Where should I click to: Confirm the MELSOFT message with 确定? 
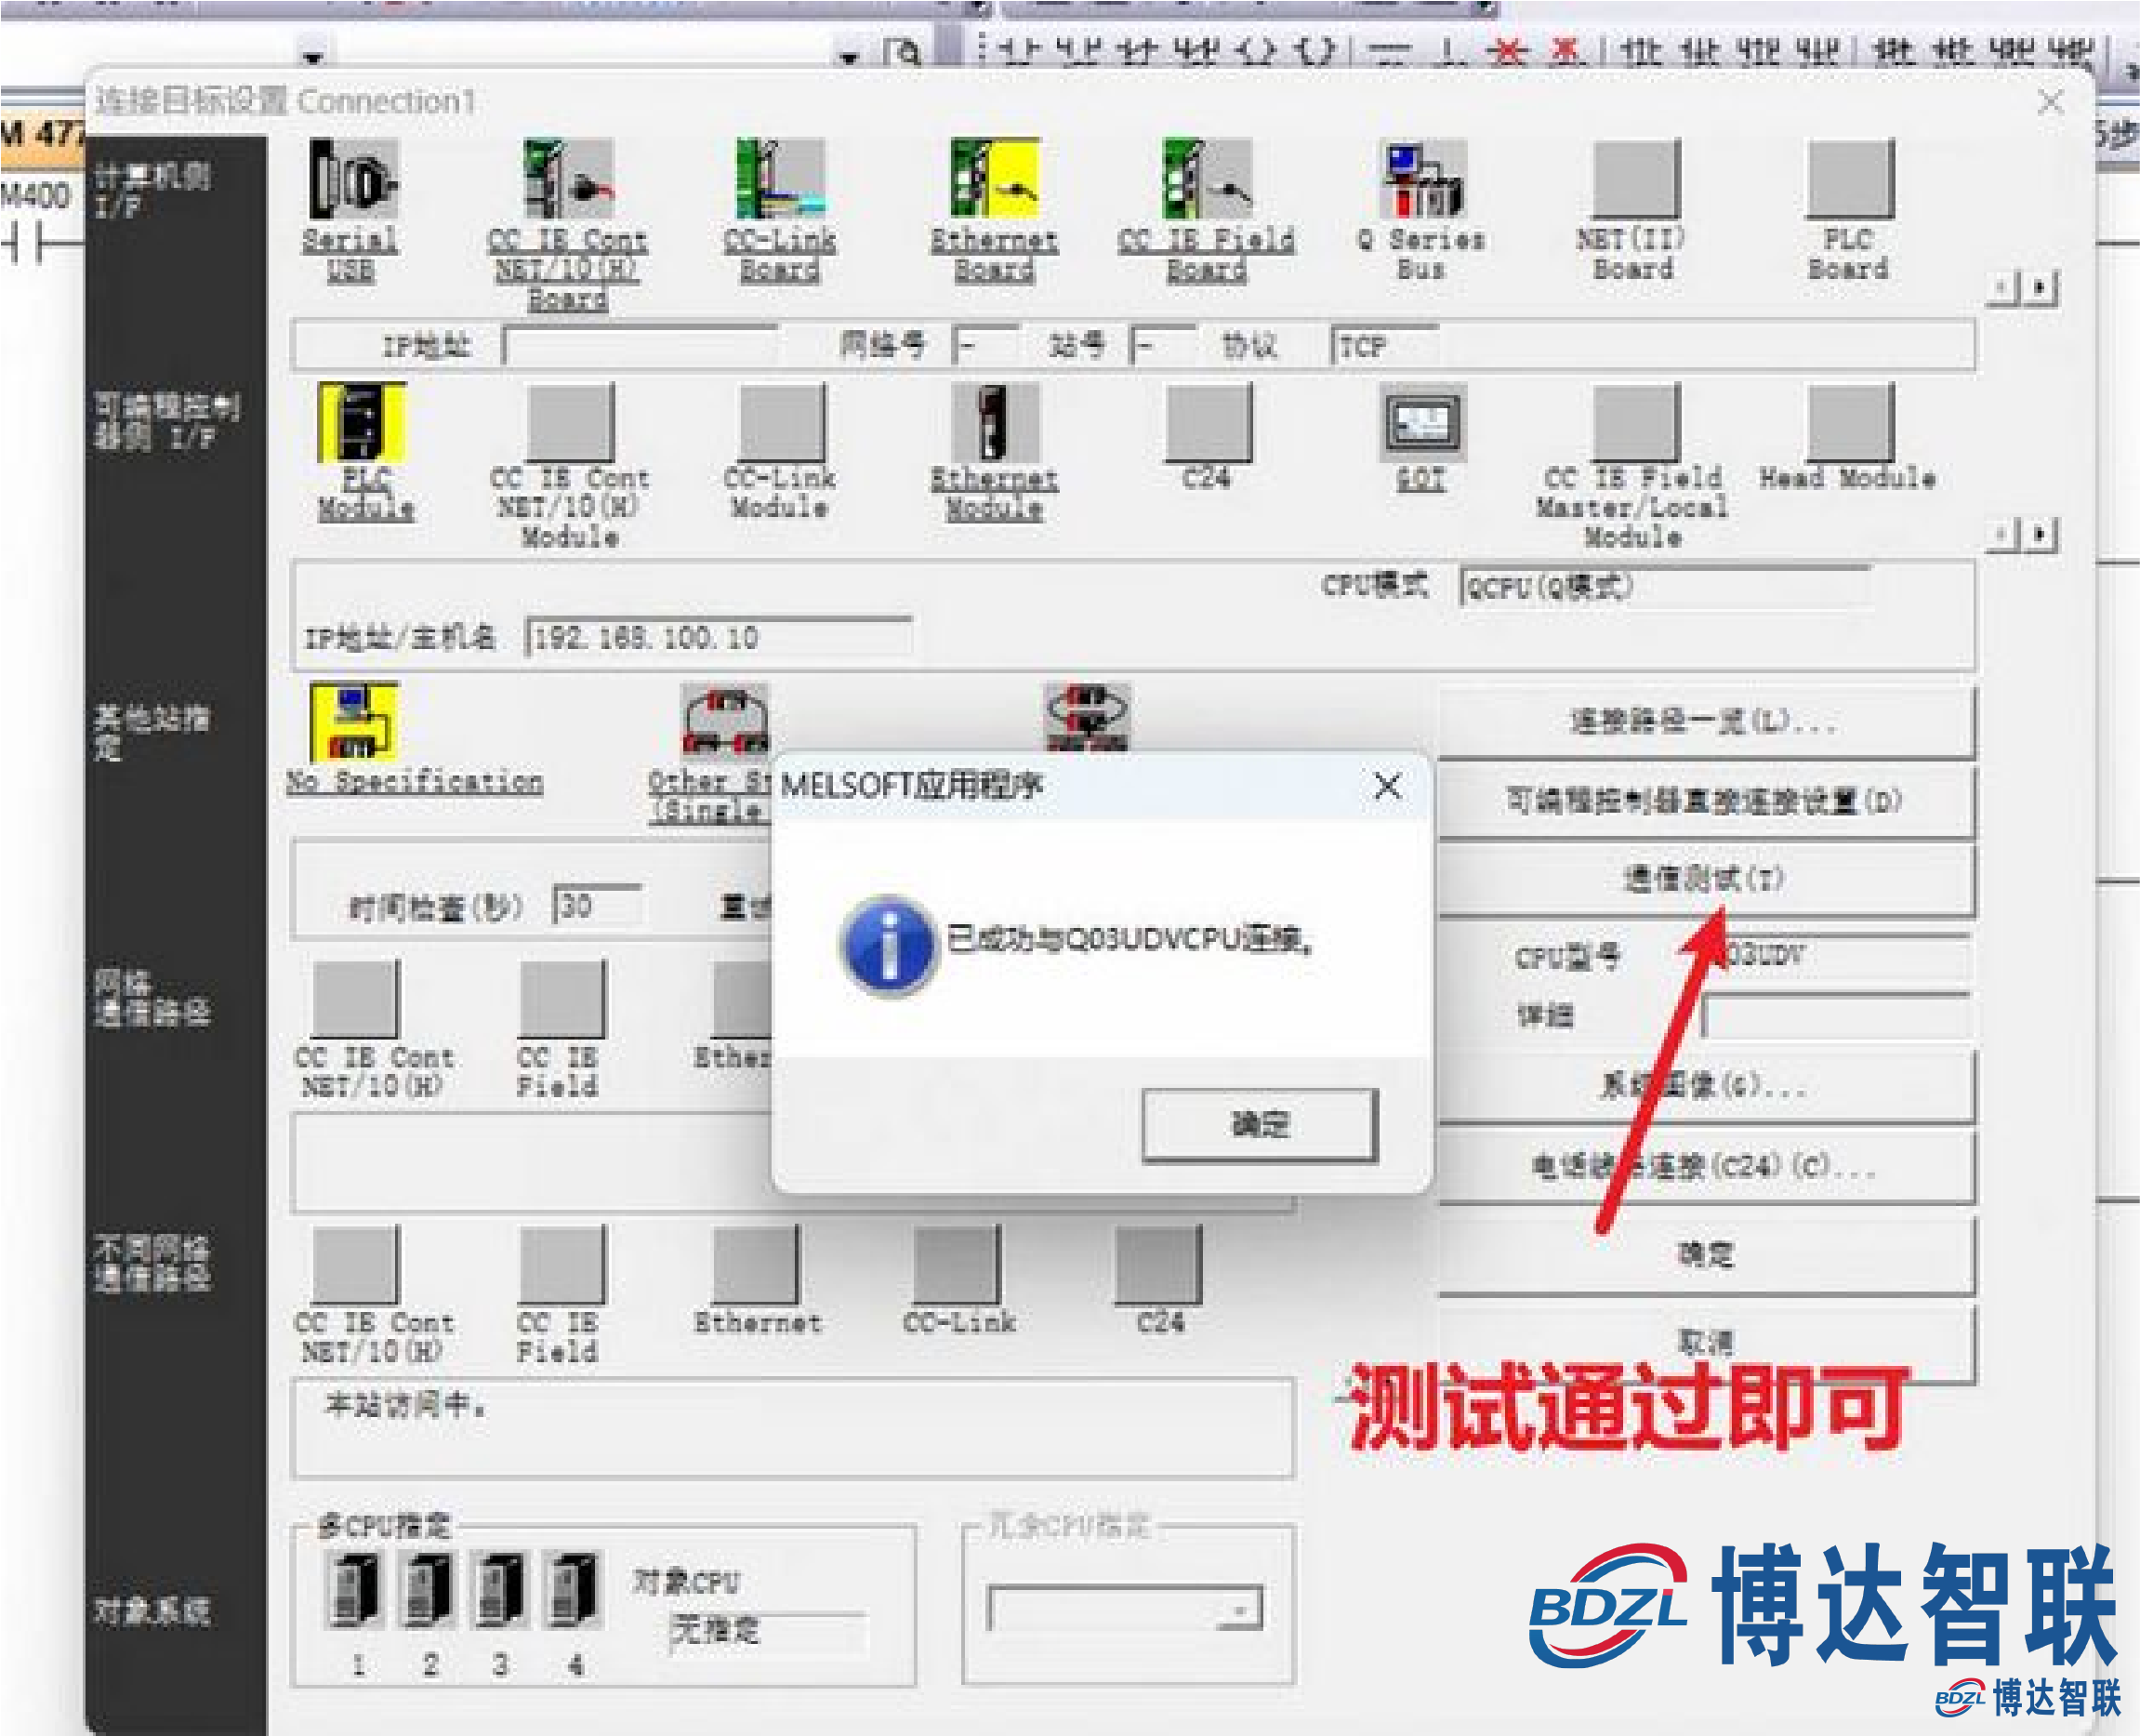(x=1260, y=1125)
